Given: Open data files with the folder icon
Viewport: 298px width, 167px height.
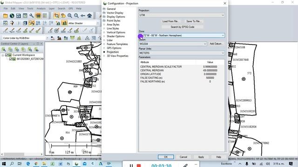Looking at the screenshot, I should (x=5, y=16).
